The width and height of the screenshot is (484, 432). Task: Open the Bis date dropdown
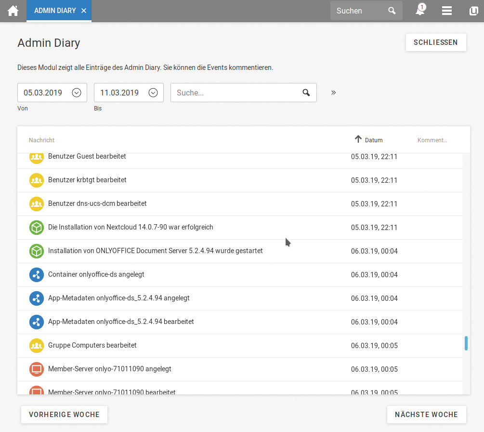(x=153, y=93)
